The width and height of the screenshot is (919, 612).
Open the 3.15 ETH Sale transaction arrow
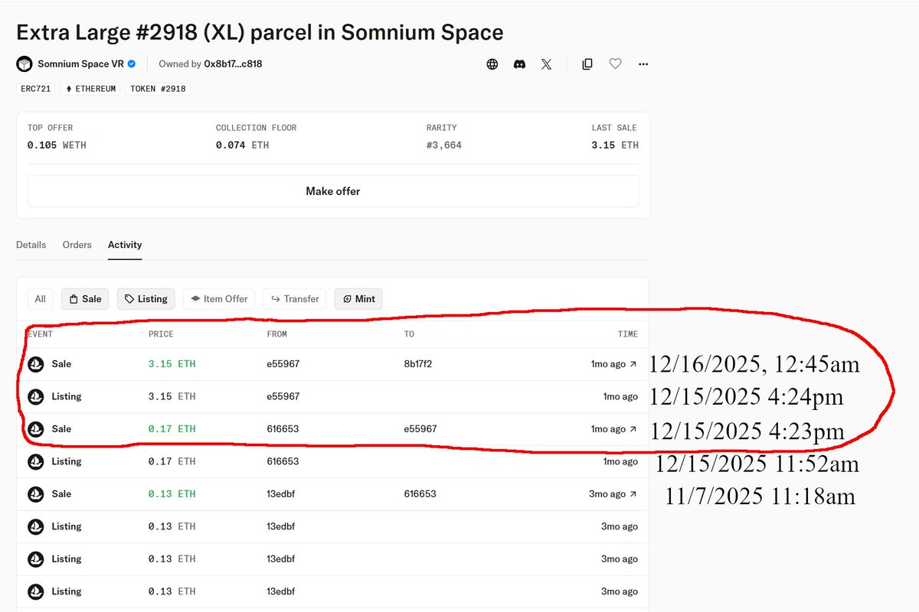point(633,364)
